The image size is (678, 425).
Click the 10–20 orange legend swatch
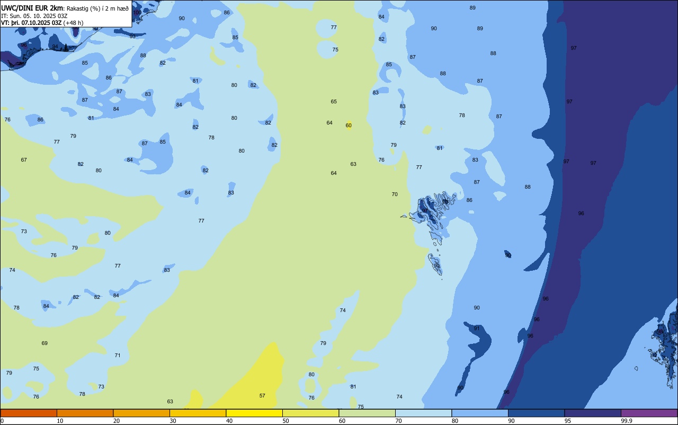point(85,413)
